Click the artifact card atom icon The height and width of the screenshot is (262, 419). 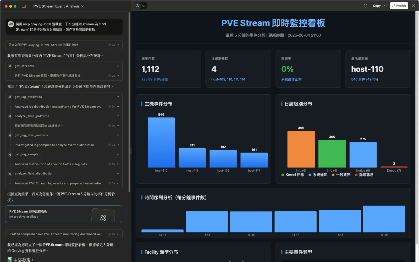[103, 218]
